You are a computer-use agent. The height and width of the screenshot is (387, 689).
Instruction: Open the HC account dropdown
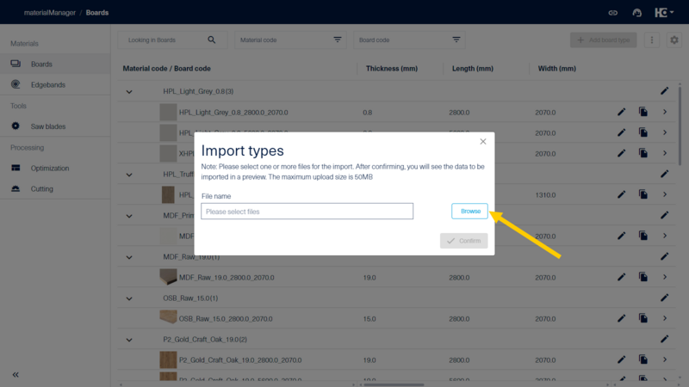click(664, 12)
